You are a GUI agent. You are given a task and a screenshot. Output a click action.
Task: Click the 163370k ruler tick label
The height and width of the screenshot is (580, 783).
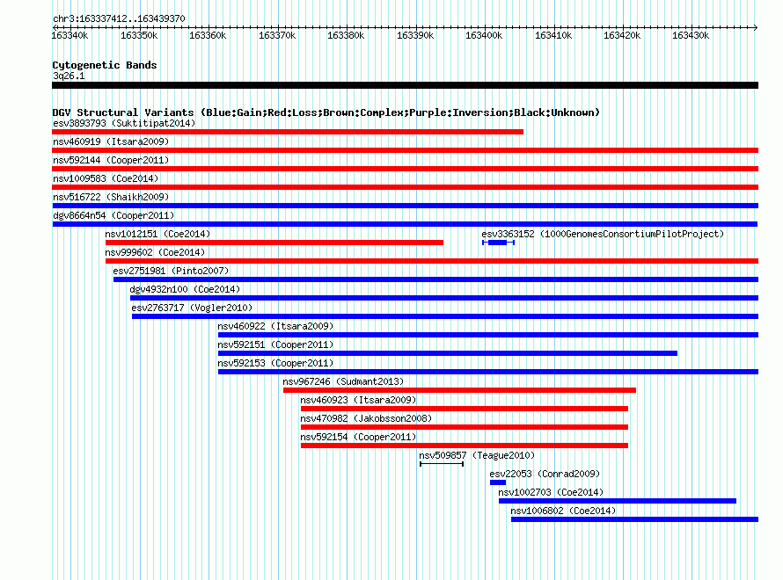(x=277, y=35)
